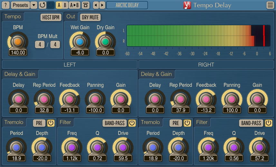The height and width of the screenshot is (167, 276).
Task: Open the help question mark button
Action: click(6, 5)
